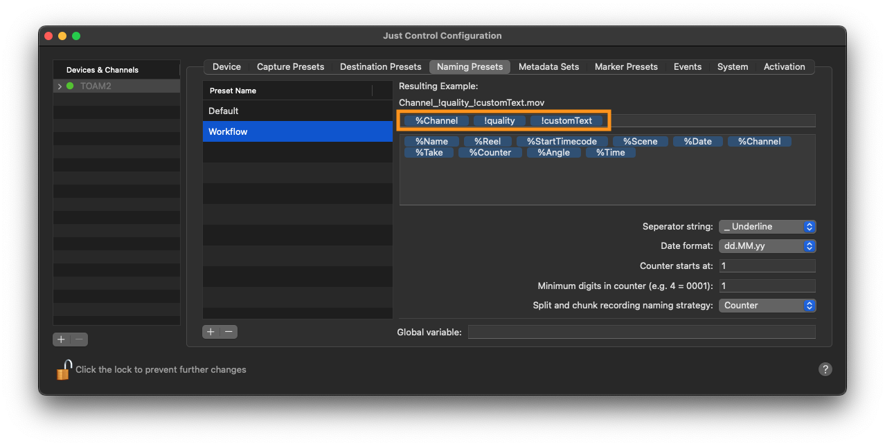The image size is (885, 446).
Task: Click the %StartTimecode token
Action: click(562, 141)
